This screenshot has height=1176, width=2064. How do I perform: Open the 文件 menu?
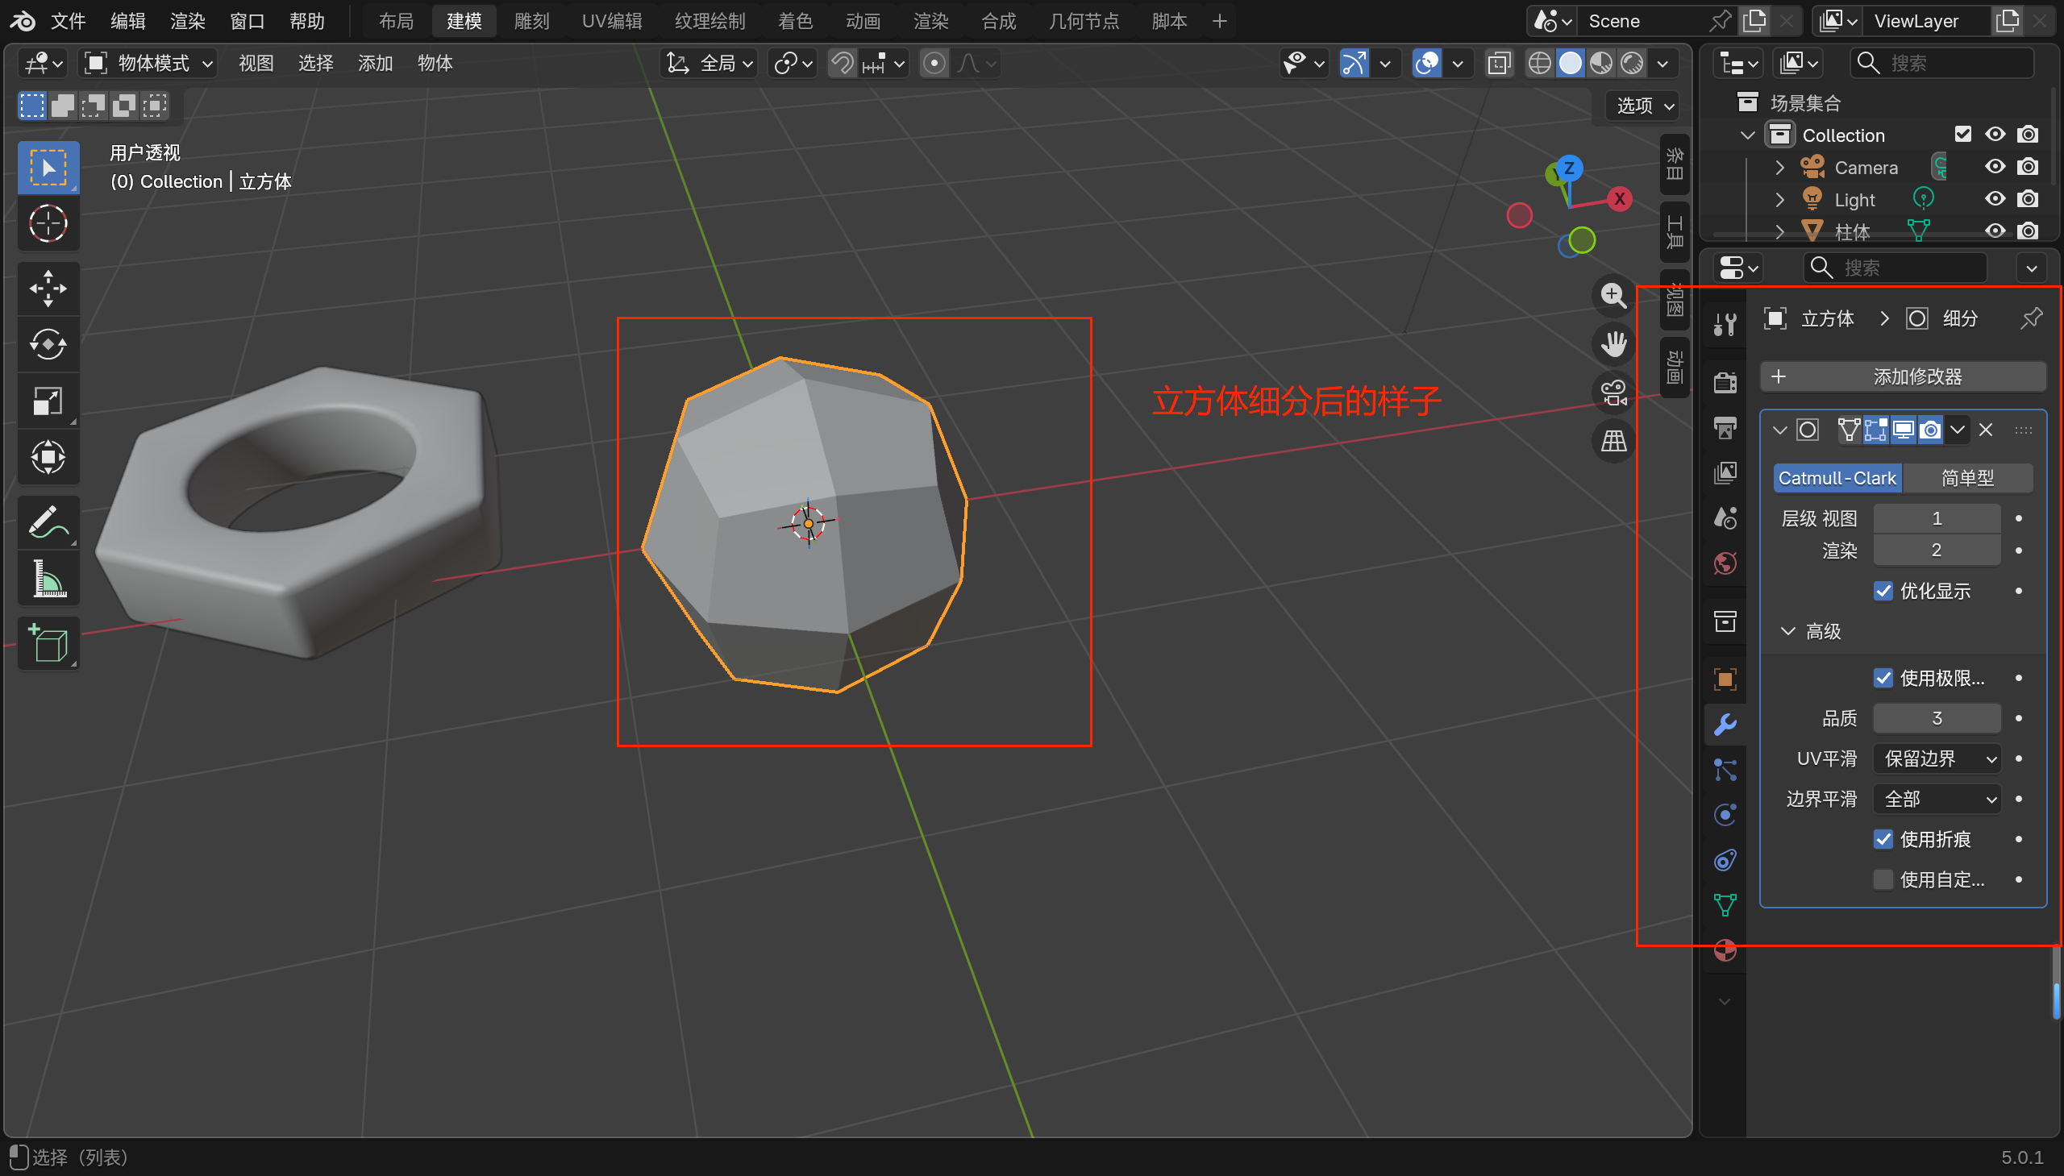tap(68, 21)
